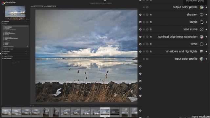Collapse the left side panel arrow
This screenshot has width=210, height=118.
(x=1, y=54)
